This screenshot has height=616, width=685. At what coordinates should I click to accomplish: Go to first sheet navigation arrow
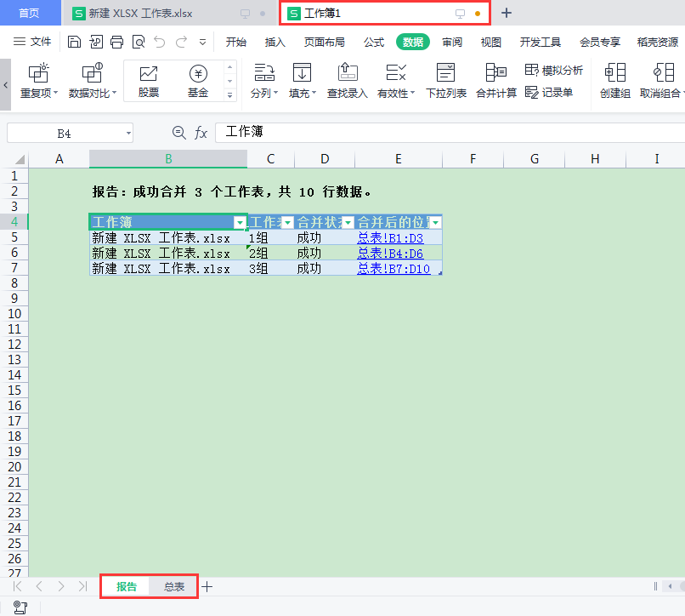click(18, 586)
